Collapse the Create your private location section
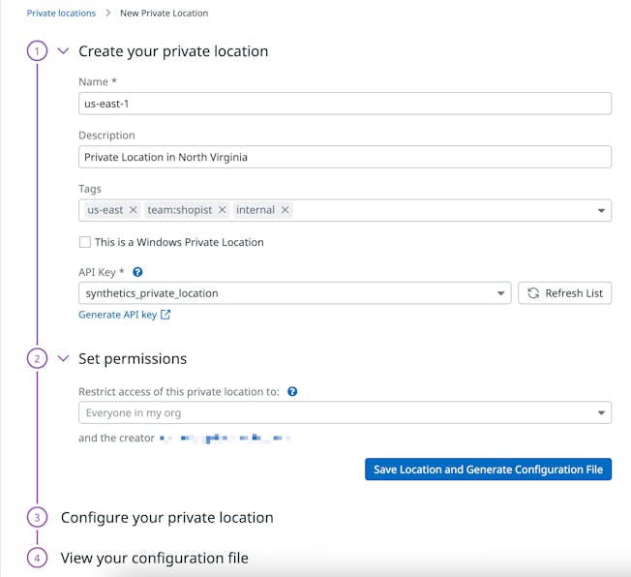Screen dimensions: 631x577 [x=64, y=51]
